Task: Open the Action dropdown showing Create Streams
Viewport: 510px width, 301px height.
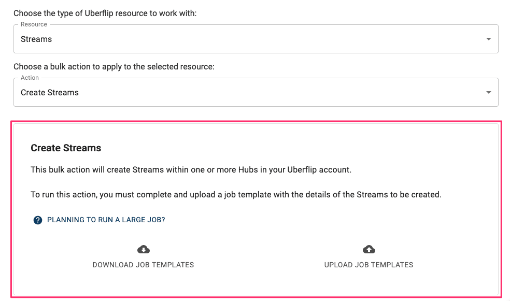Action: [256, 92]
